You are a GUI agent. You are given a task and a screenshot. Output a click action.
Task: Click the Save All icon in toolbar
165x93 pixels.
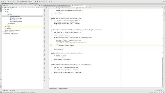(3, 1)
